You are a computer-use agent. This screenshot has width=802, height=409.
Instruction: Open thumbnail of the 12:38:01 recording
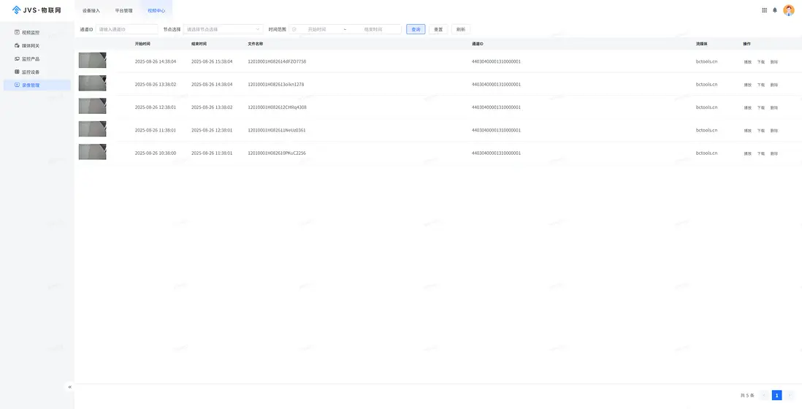[93, 106]
